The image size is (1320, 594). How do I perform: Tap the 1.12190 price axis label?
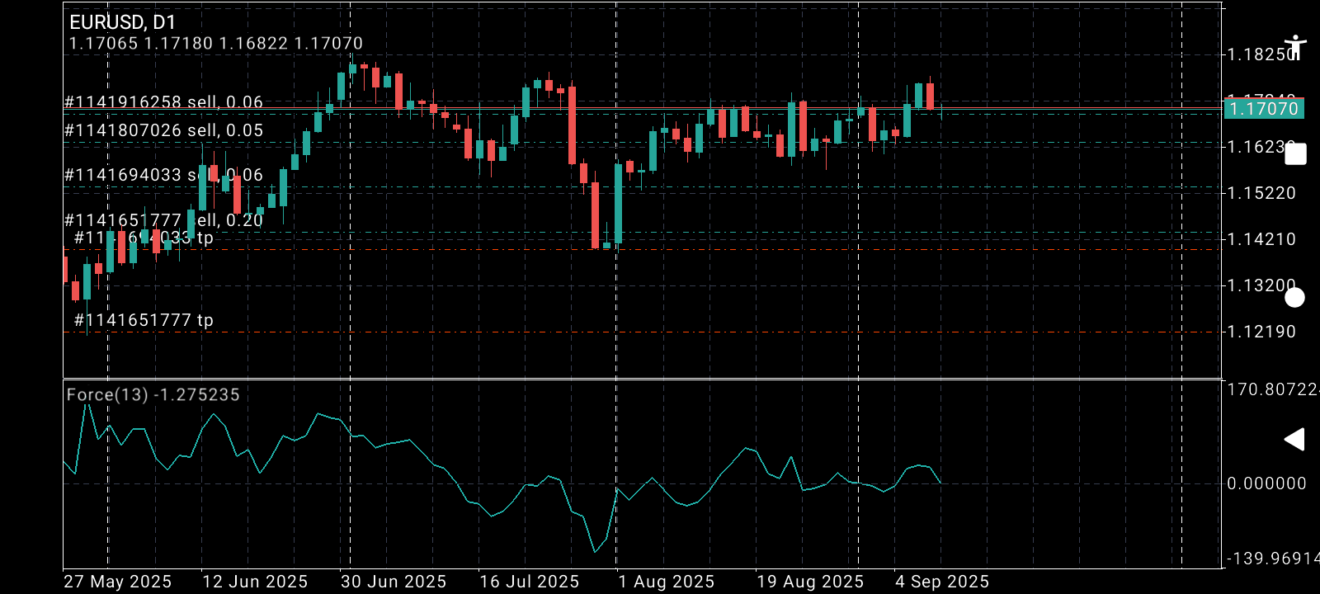click(1262, 332)
